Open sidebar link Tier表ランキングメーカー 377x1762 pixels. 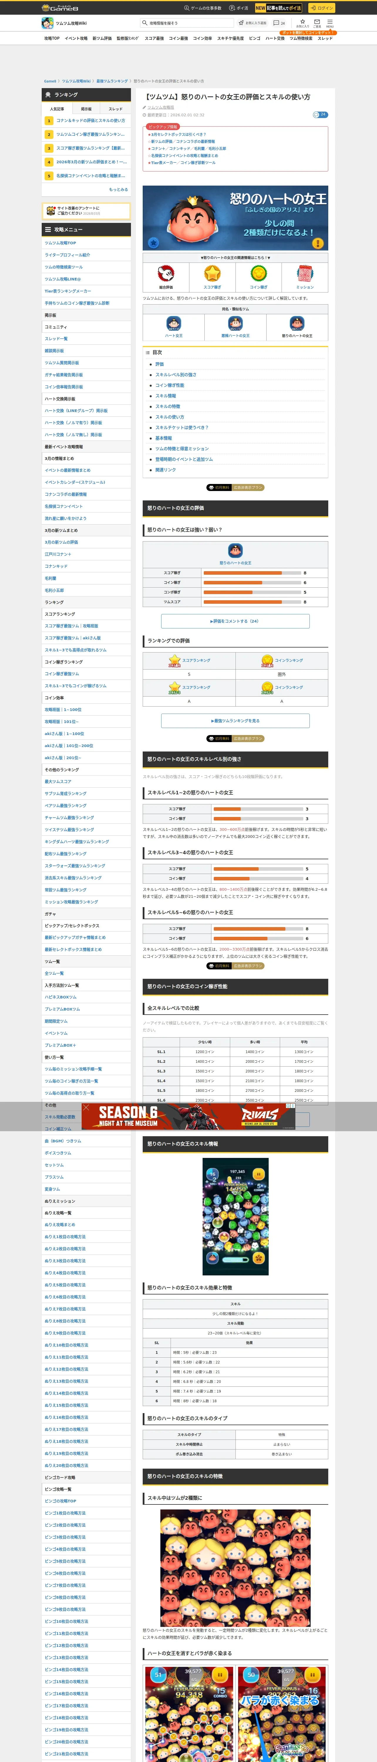click(68, 291)
